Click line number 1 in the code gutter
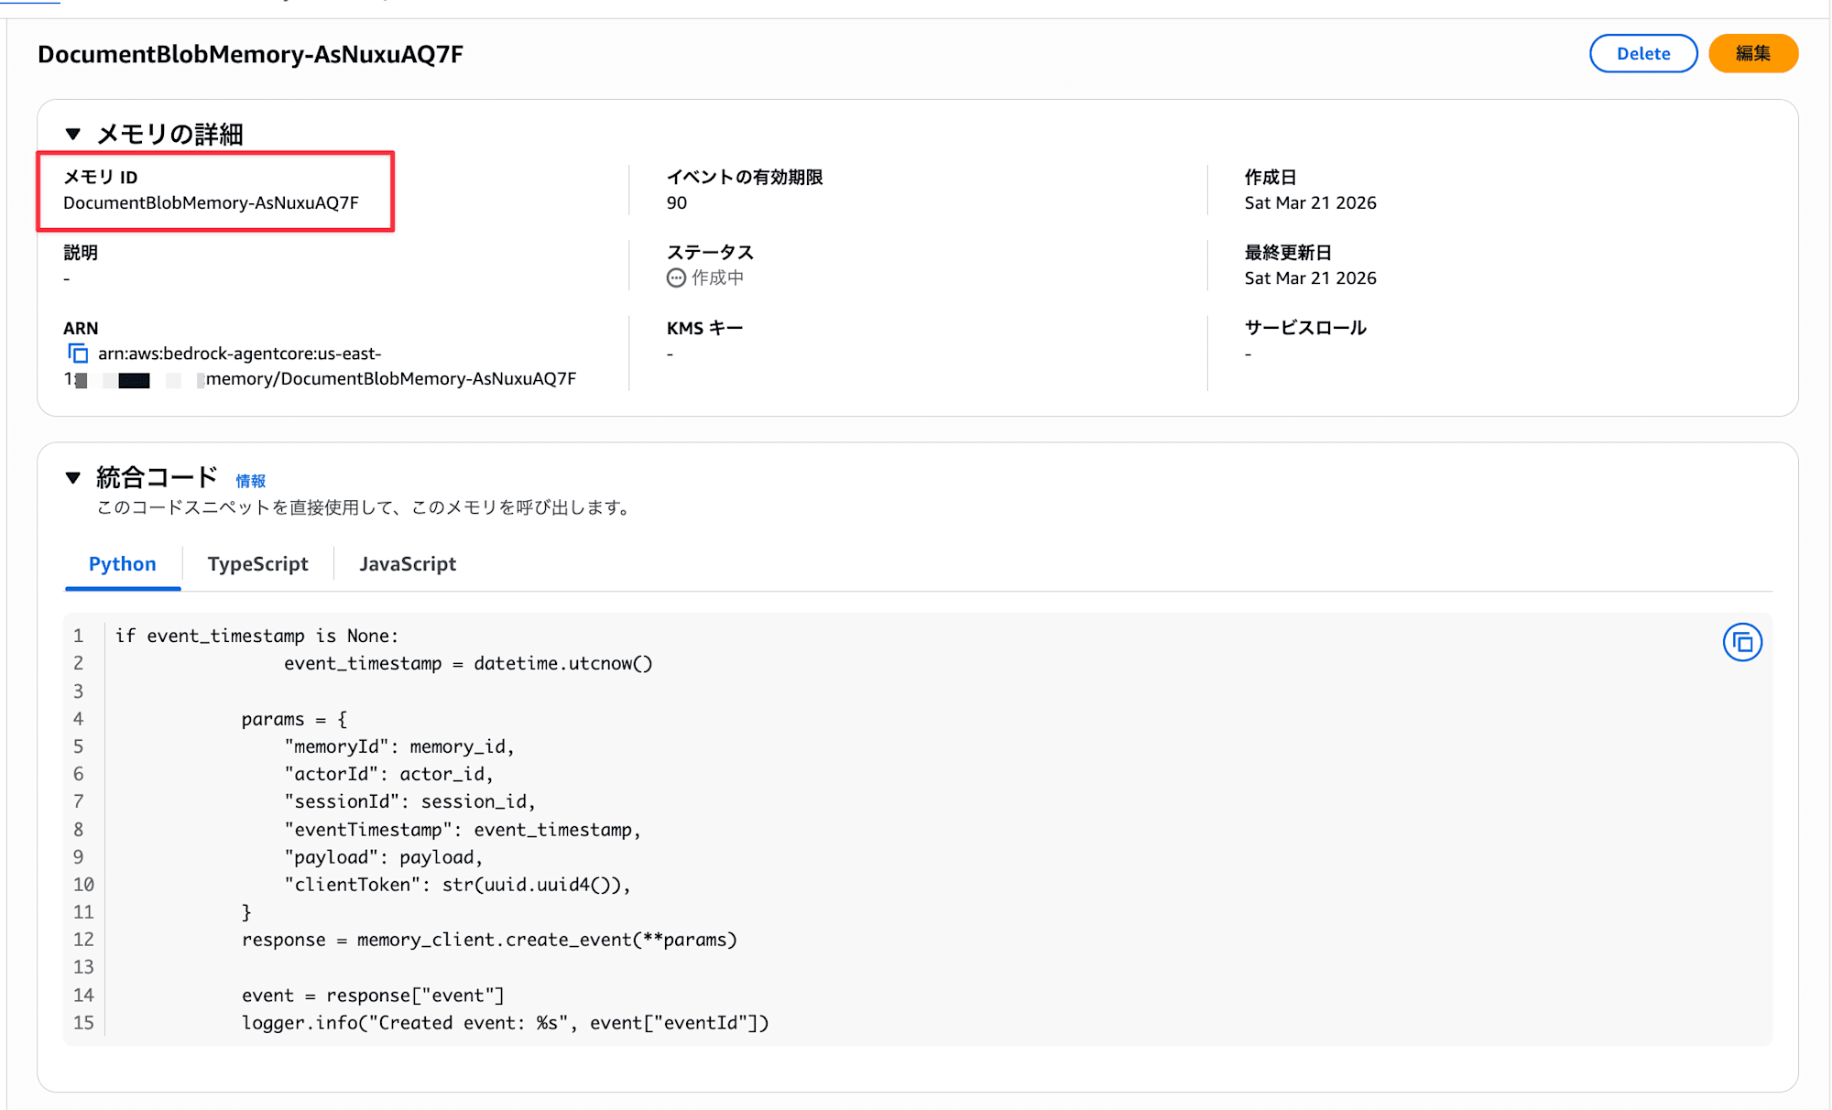1832x1110 pixels. (79, 636)
